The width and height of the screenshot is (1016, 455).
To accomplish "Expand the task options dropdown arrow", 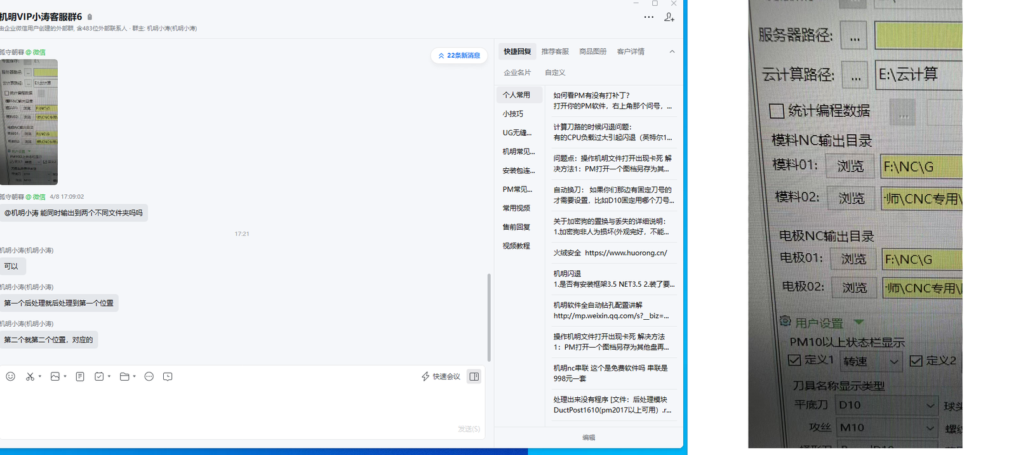I will pyautogui.click(x=109, y=376).
